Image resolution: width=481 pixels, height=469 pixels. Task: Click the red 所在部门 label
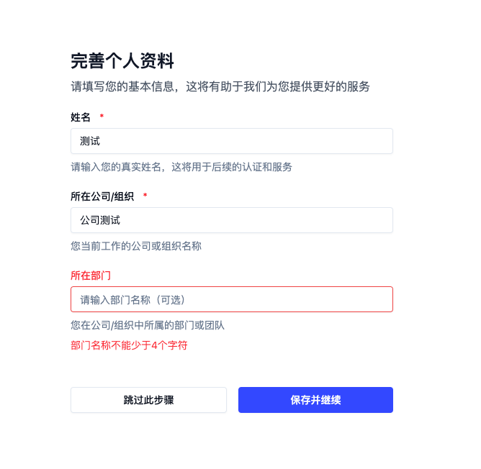pyautogui.click(x=91, y=276)
